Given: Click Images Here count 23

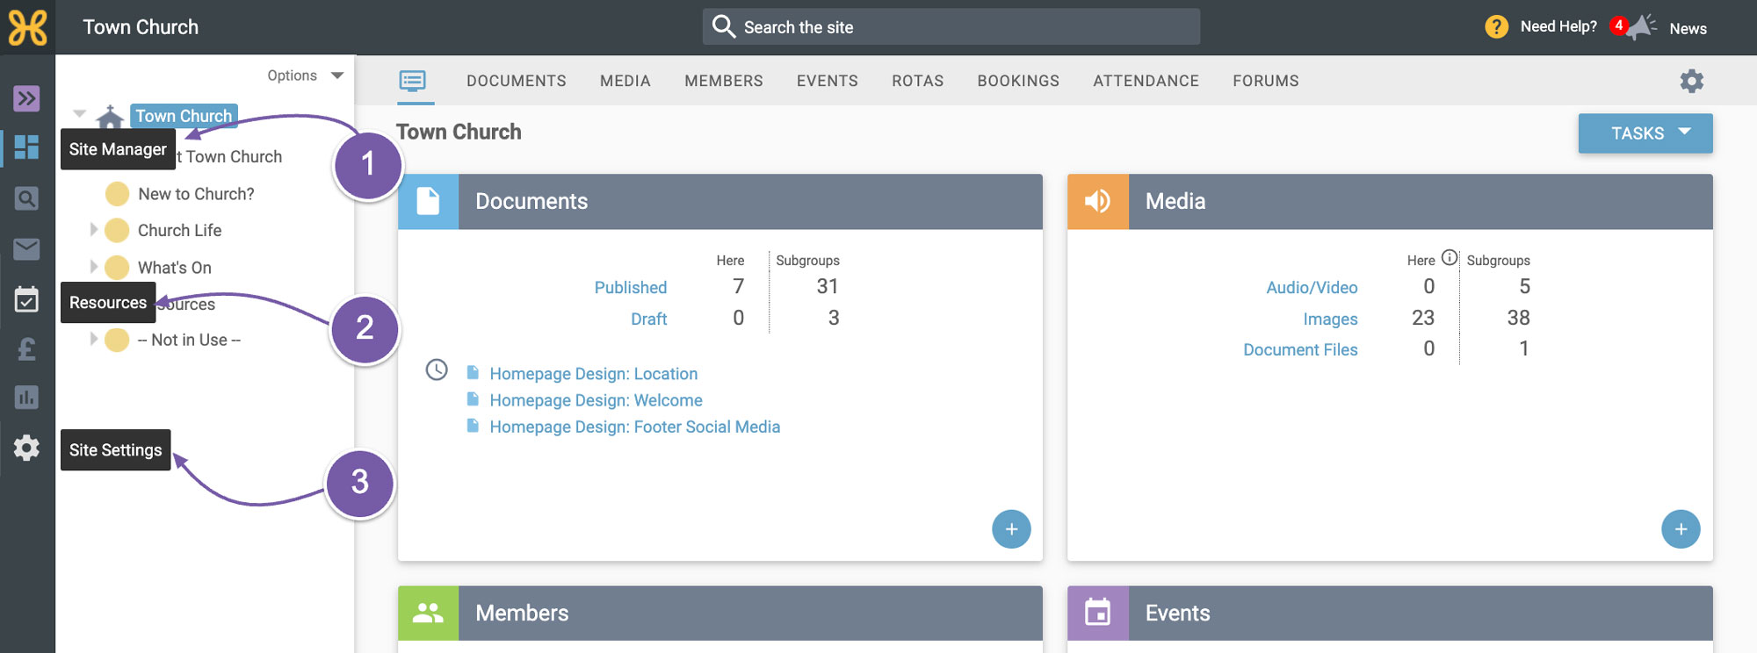Looking at the screenshot, I should [1423, 318].
